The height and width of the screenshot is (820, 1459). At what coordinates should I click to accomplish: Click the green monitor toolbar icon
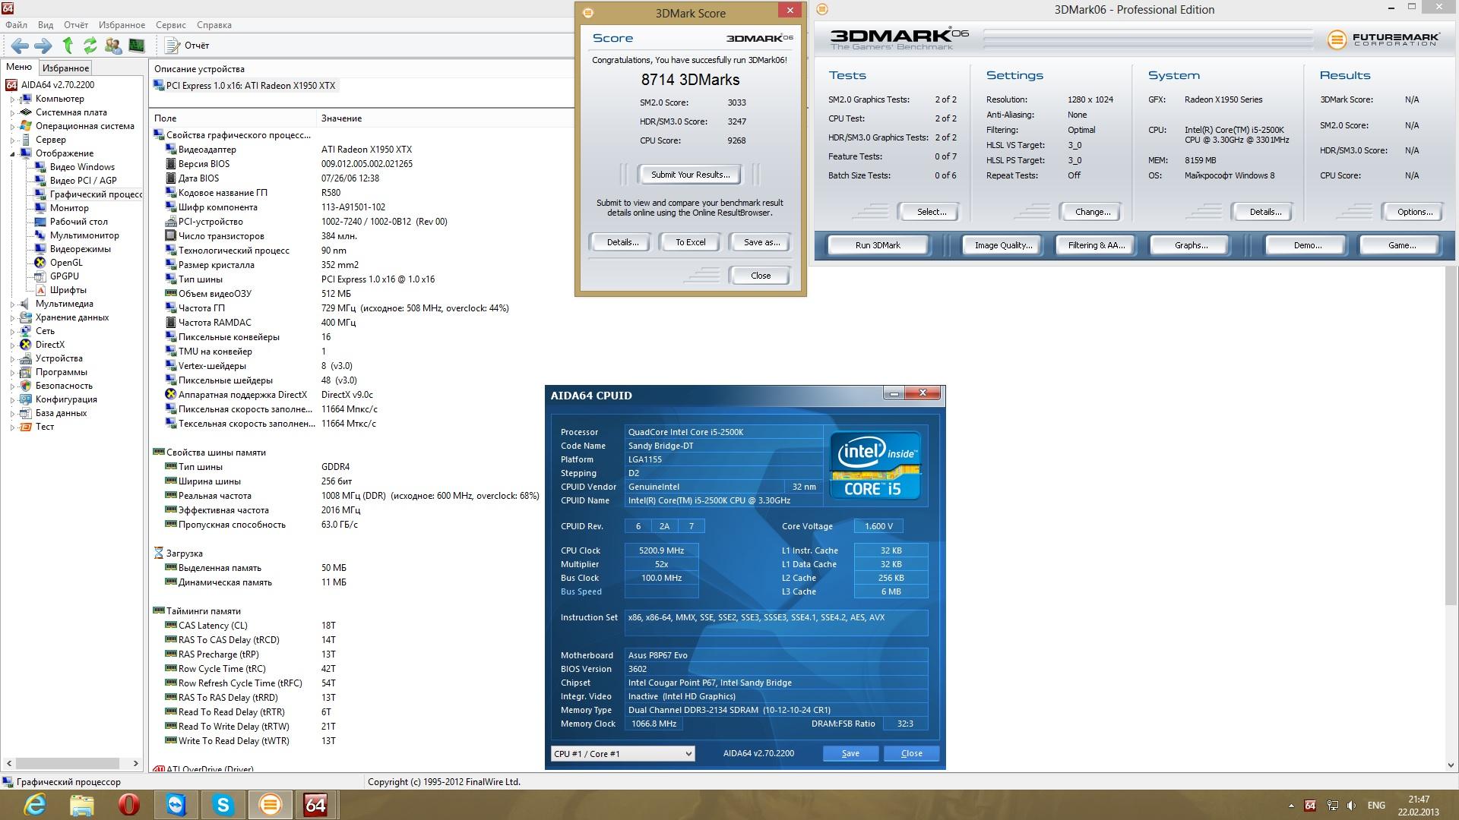click(137, 46)
